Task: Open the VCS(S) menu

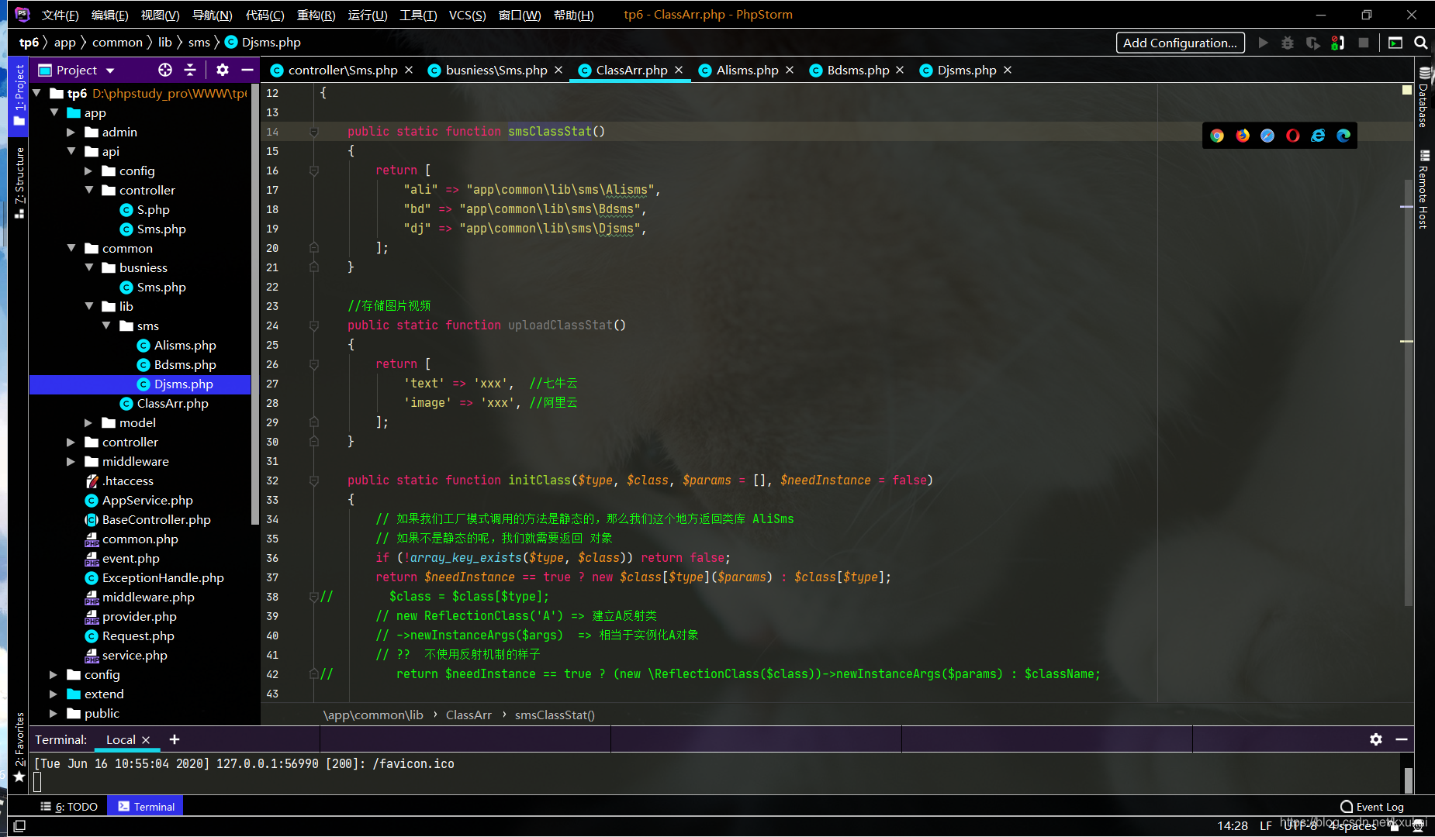Action: pyautogui.click(x=468, y=15)
